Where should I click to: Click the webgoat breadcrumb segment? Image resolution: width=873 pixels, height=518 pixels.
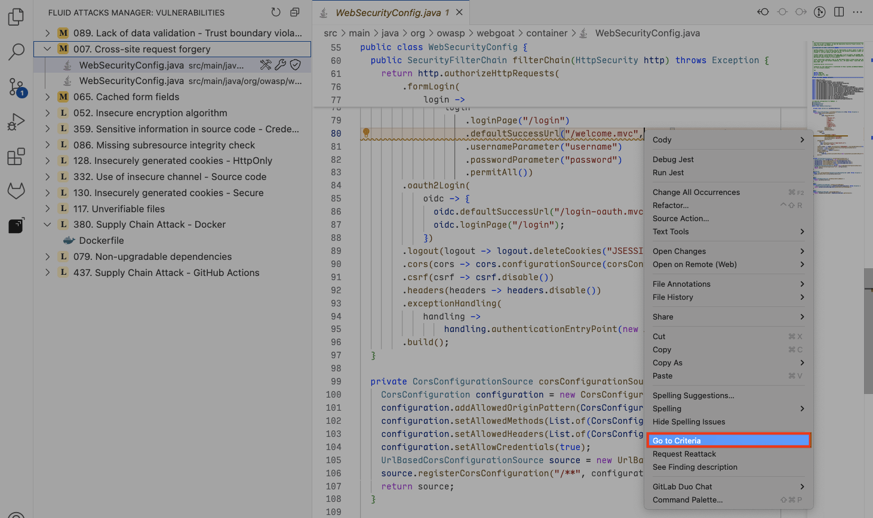pos(496,33)
